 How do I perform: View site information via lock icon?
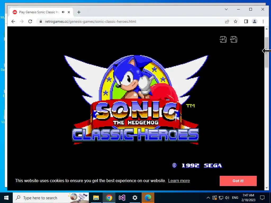[41, 21]
